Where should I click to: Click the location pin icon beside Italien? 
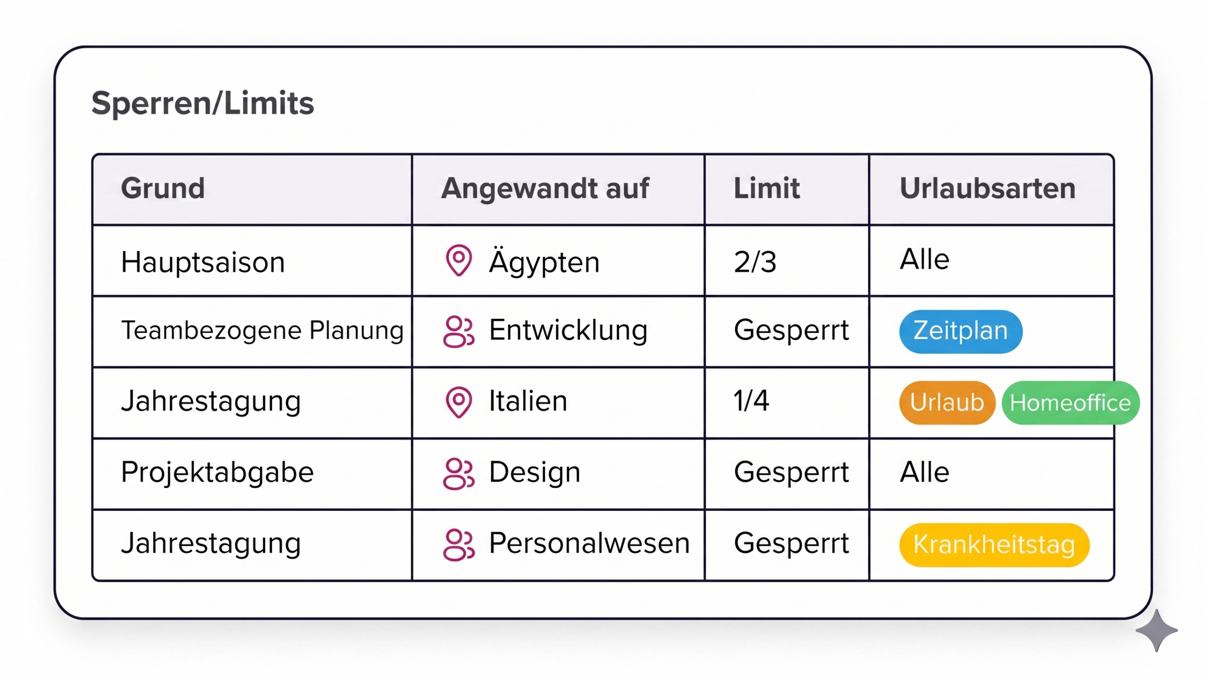[458, 402]
